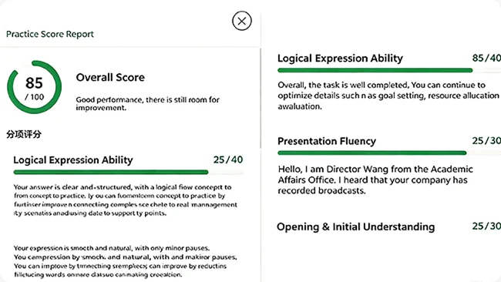Click the vertical scrollbar between the panels
The height and width of the screenshot is (282, 501).
[x=261, y=99]
